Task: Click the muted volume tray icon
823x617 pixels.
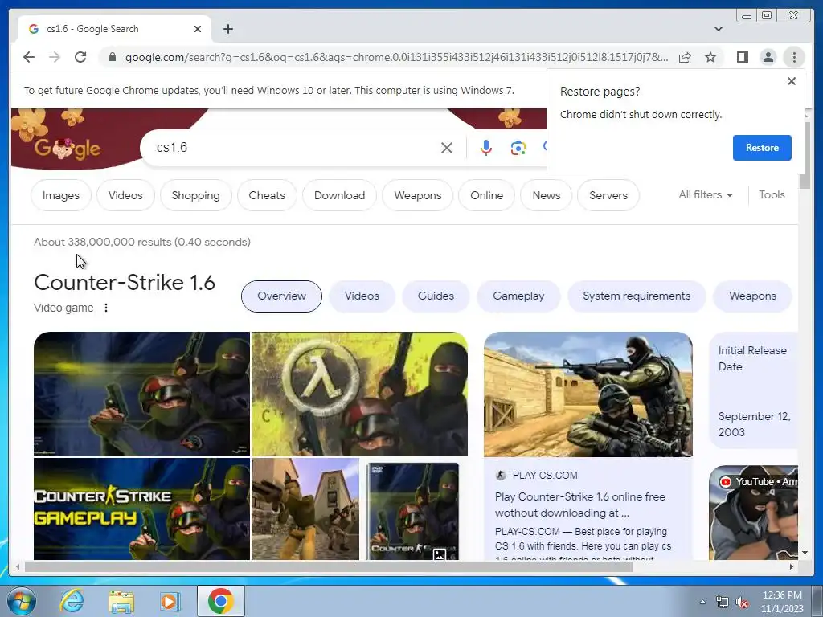Action: pos(742,602)
